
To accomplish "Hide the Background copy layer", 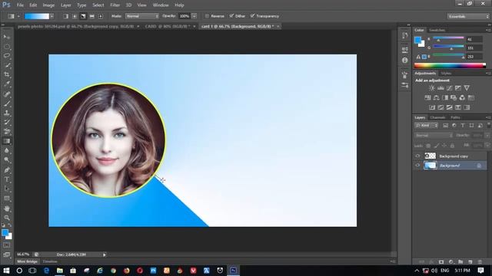I will 417,156.
